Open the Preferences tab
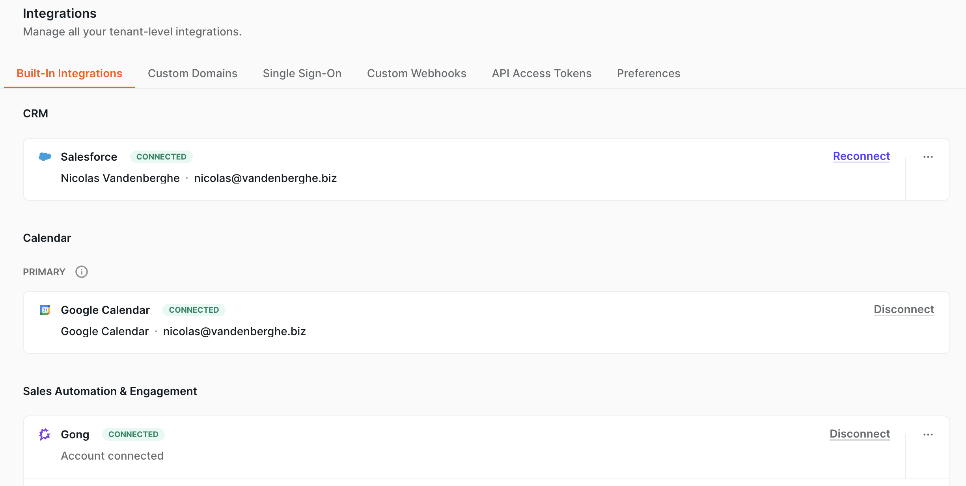 [x=648, y=73]
